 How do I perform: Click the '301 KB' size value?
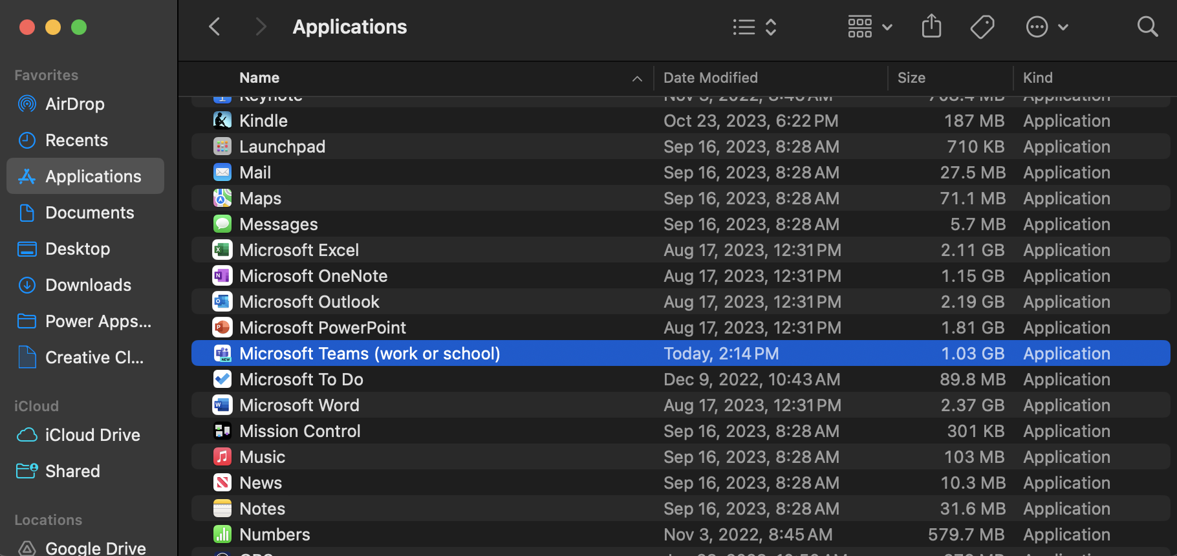[976, 431]
